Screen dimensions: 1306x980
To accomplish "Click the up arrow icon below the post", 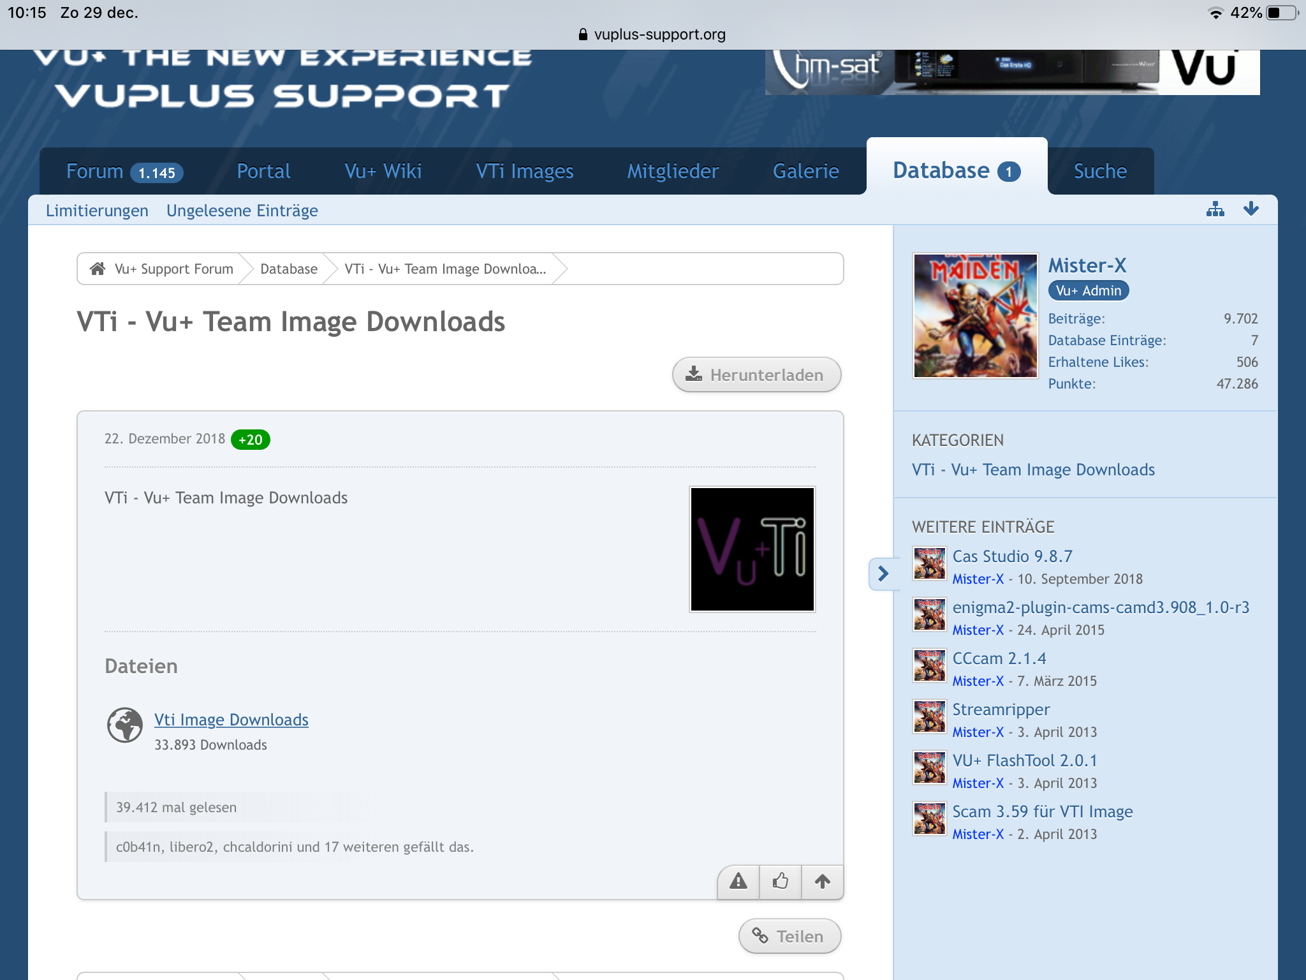I will click(x=823, y=882).
